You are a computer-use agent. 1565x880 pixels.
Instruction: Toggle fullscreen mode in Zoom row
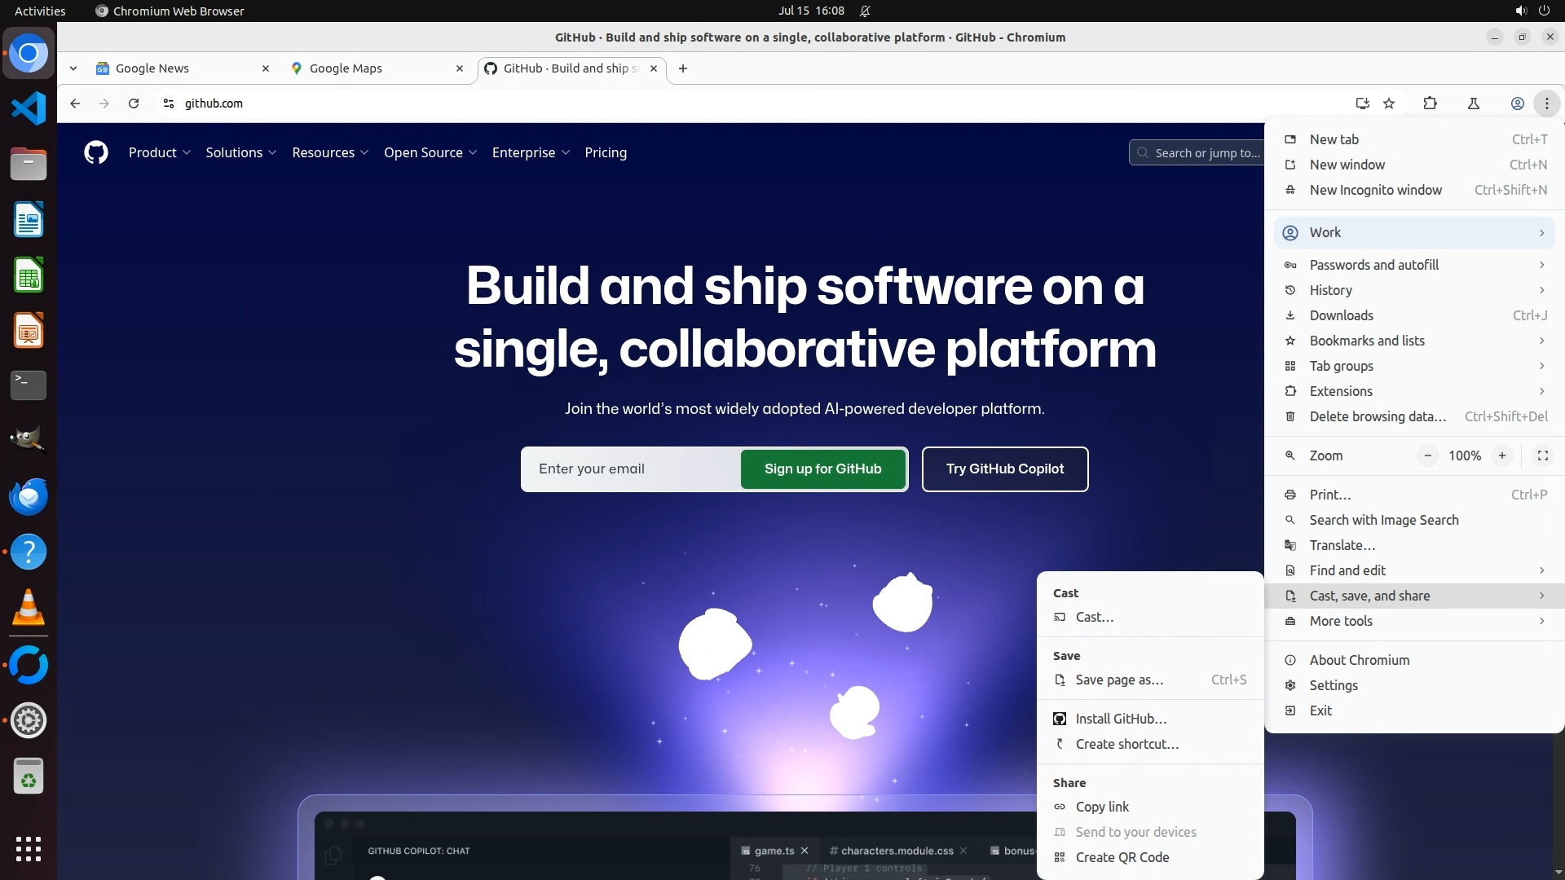(1542, 455)
